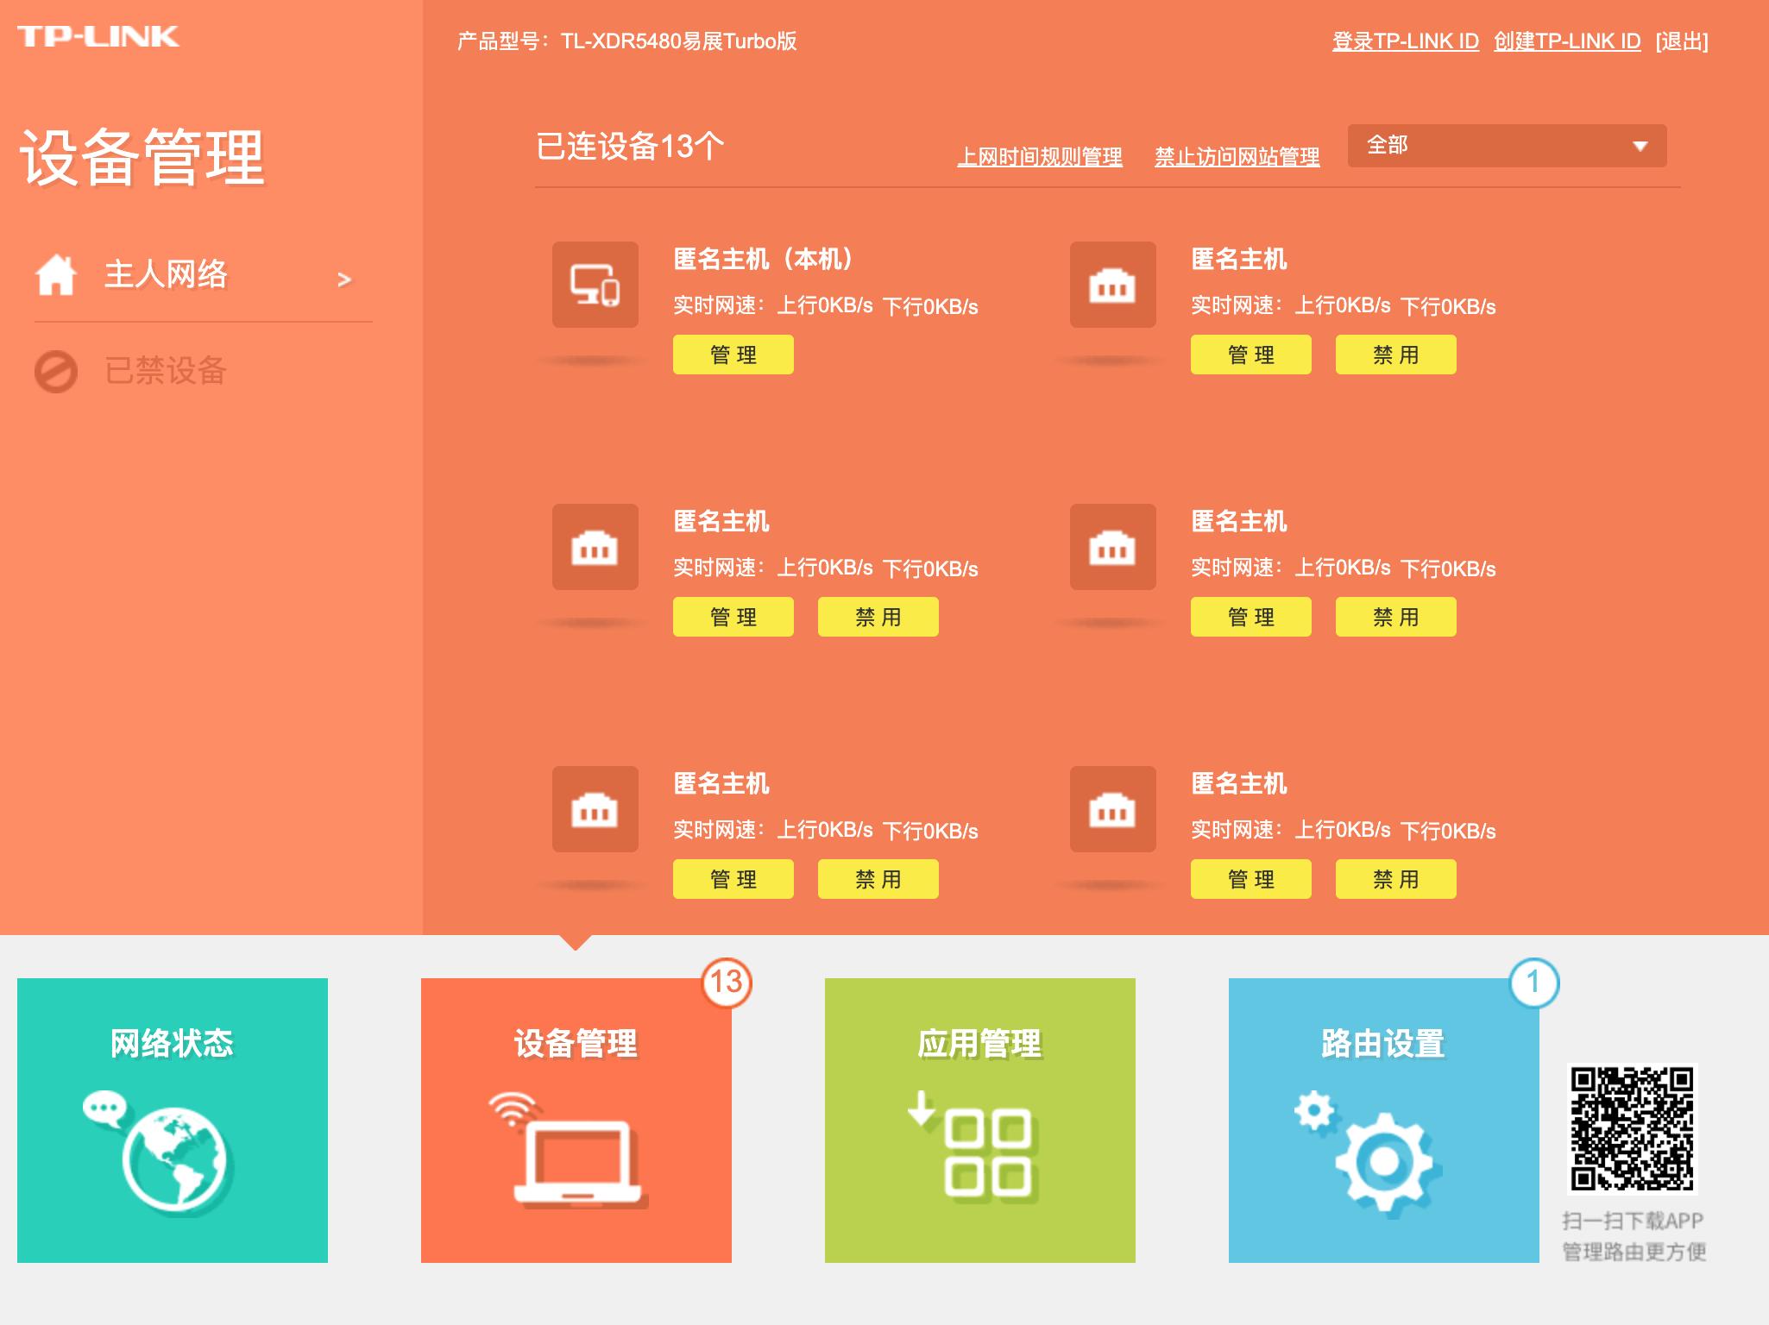Image resolution: width=1769 pixels, height=1325 pixels.
Task: Open 上网时间规则管理 link
Action: 1043,157
